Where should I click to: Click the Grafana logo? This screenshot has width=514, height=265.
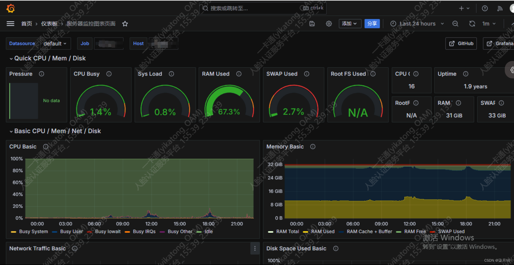coord(10,8)
